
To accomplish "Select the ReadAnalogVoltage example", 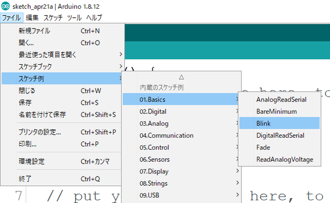I will pos(279,159).
